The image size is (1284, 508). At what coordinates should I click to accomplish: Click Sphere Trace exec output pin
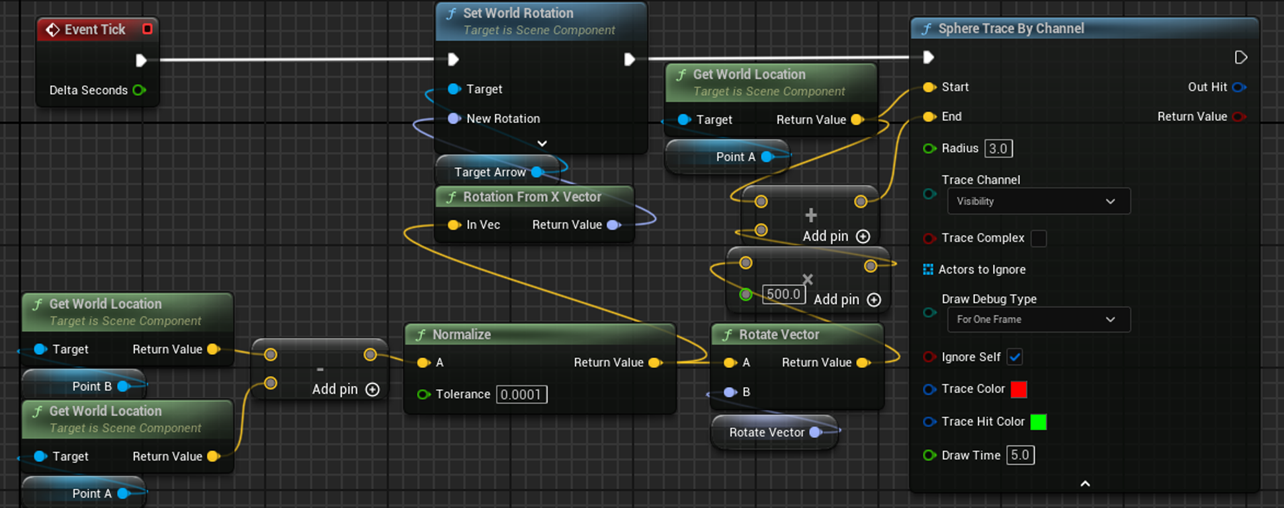tap(1241, 57)
